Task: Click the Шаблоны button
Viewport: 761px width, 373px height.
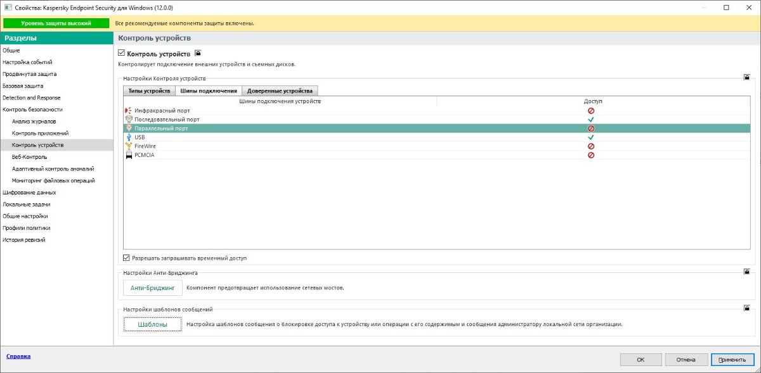Action: pyautogui.click(x=153, y=324)
